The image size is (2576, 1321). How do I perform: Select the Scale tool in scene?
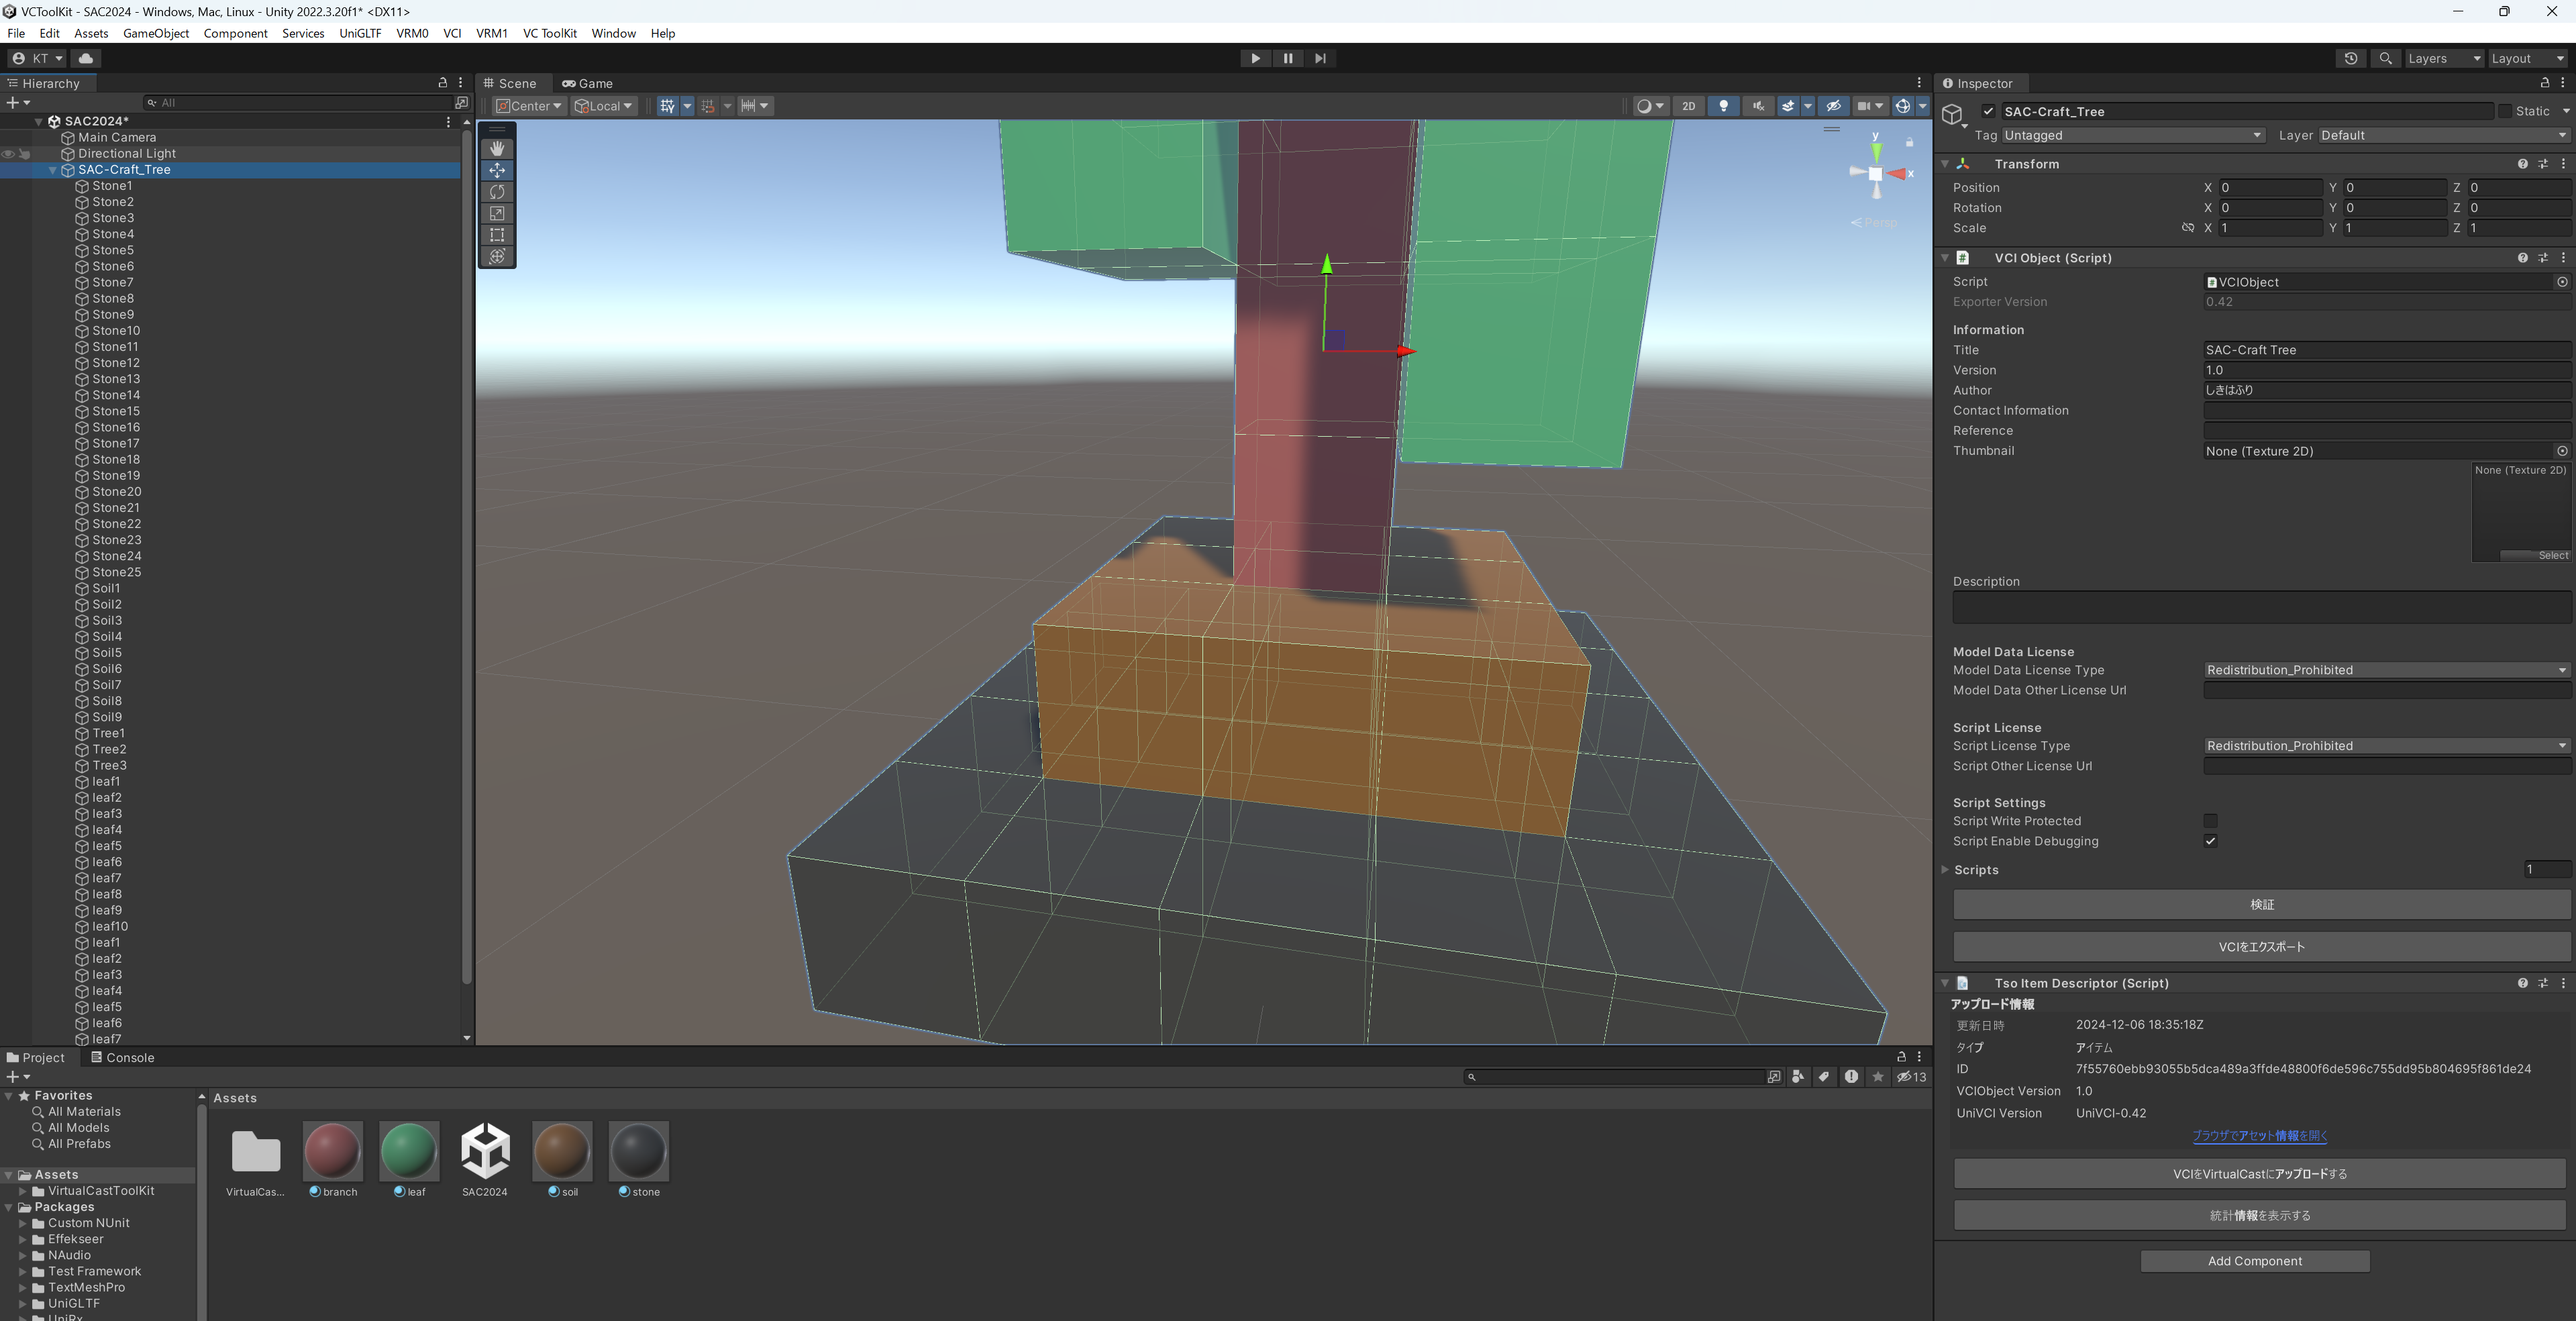click(497, 213)
